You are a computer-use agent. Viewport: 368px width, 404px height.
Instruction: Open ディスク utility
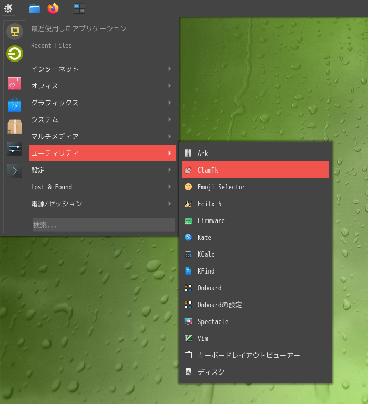255,372
